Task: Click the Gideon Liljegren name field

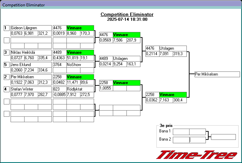Action: tap(31, 28)
